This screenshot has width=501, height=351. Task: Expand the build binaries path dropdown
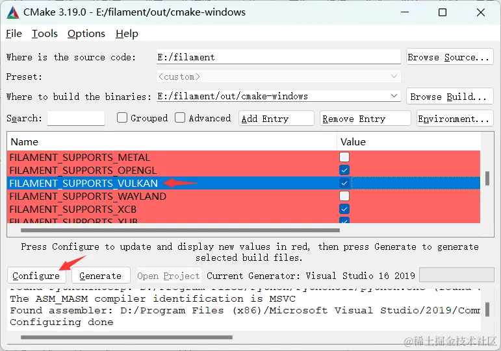(394, 96)
